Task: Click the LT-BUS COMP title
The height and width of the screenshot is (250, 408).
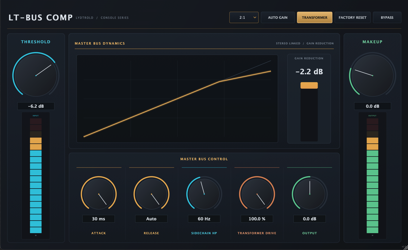Action: point(41,18)
